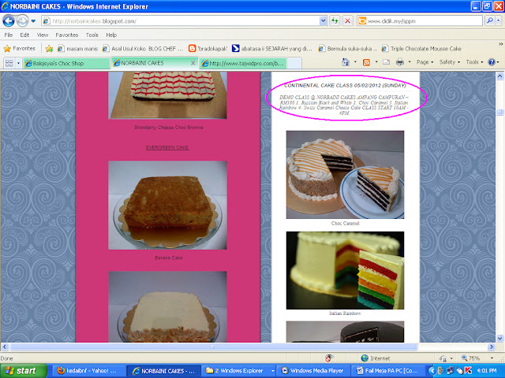
Task: Click the Choc Caramel cake photo
Action: point(345,175)
